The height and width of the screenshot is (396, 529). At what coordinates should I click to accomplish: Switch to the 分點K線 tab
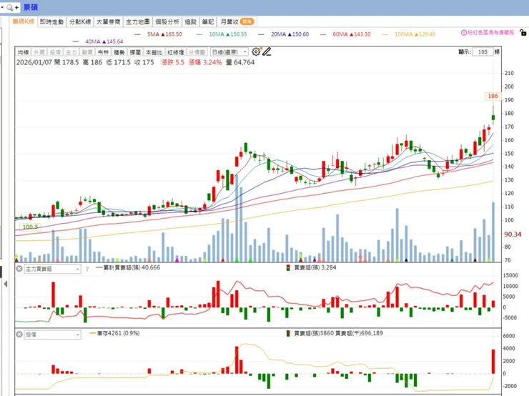[80, 21]
